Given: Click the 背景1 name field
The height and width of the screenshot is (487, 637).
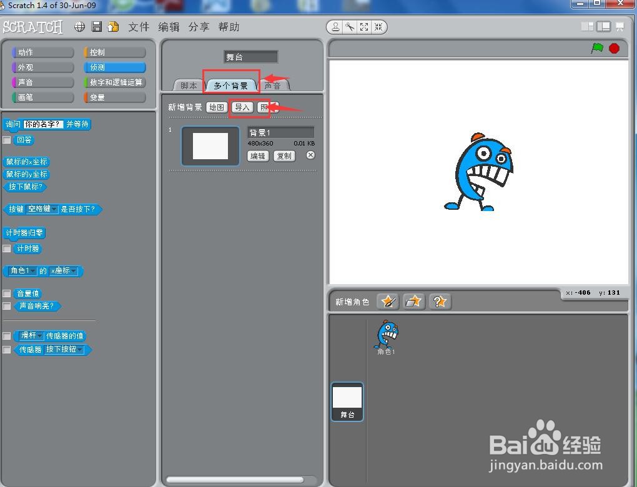Looking at the screenshot, I should coord(281,132).
